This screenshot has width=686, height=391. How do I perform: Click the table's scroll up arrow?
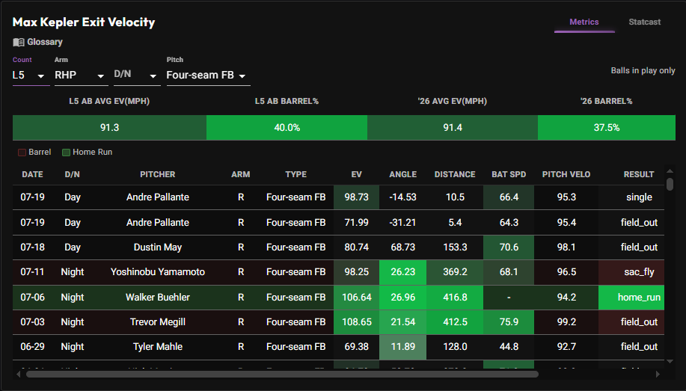pyautogui.click(x=670, y=171)
